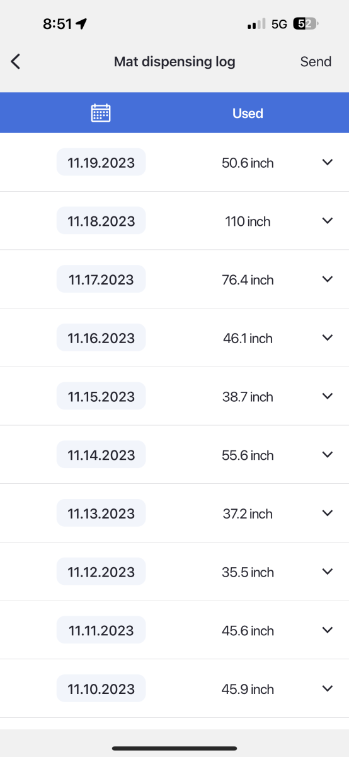Tap the 110 inch usage value
This screenshot has height=757, width=349.
pos(248,221)
